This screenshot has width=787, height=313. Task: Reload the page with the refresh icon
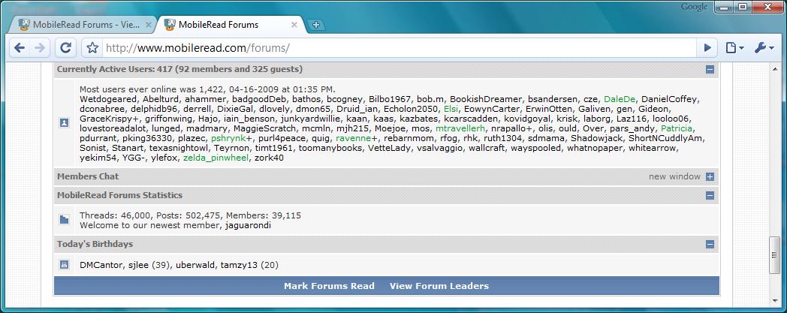pos(65,47)
